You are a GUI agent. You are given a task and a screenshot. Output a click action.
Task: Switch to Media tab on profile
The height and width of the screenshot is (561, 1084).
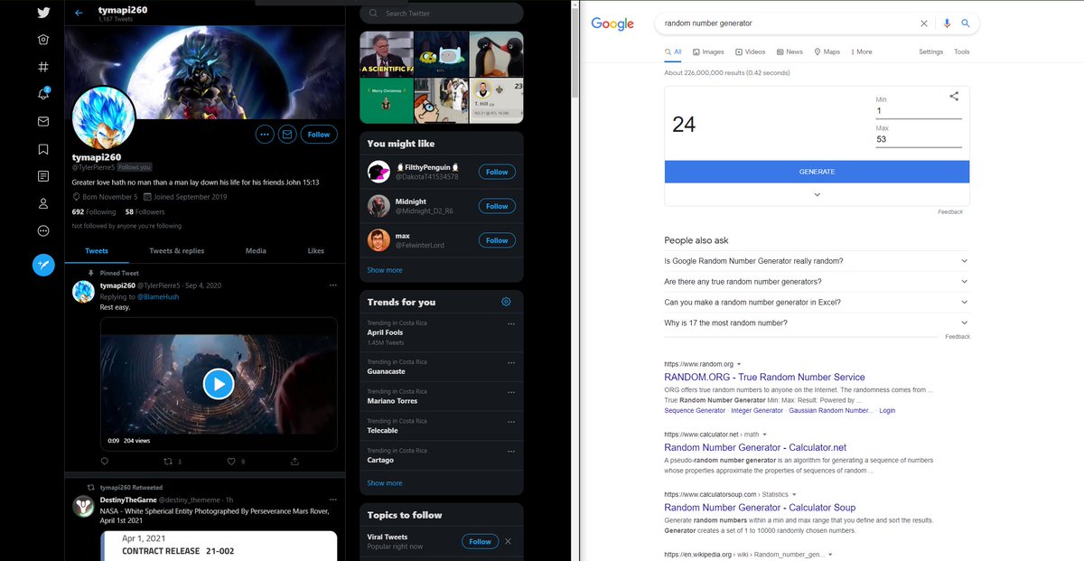(x=256, y=250)
